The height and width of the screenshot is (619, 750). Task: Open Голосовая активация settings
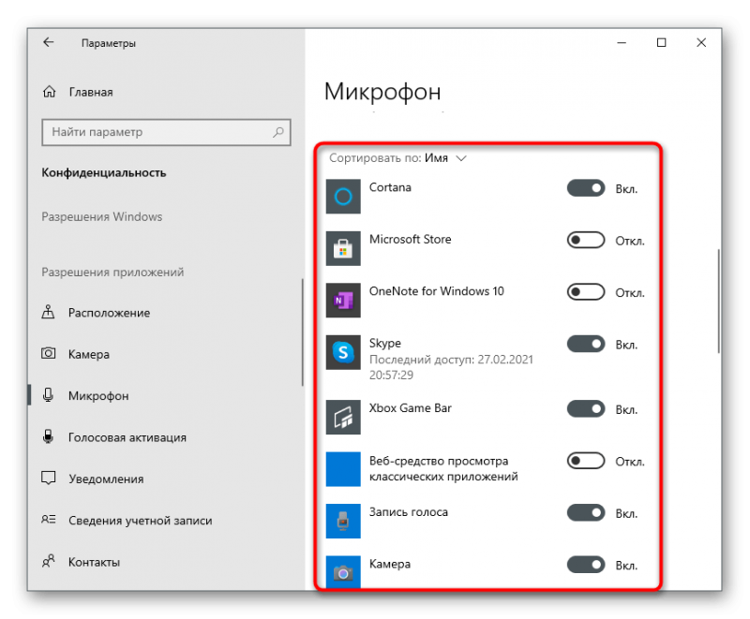(x=127, y=437)
